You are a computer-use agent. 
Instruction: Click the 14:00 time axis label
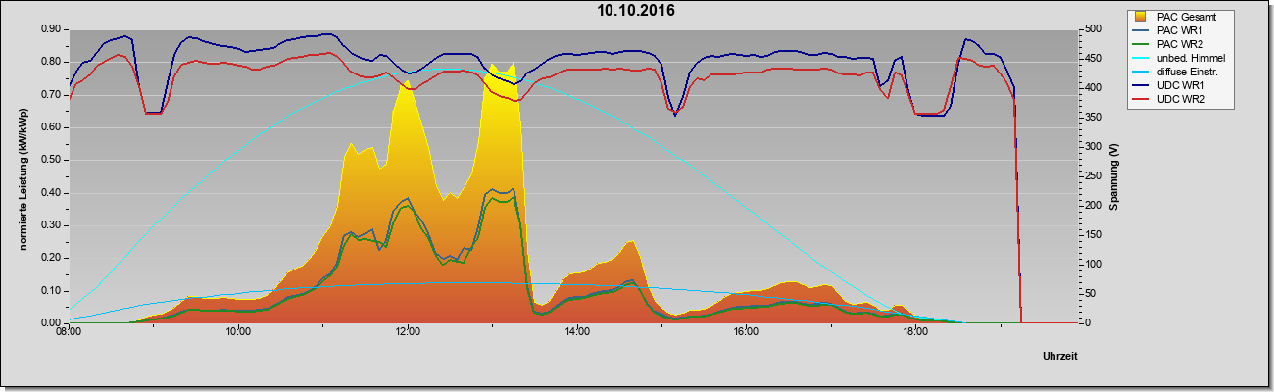click(x=577, y=333)
